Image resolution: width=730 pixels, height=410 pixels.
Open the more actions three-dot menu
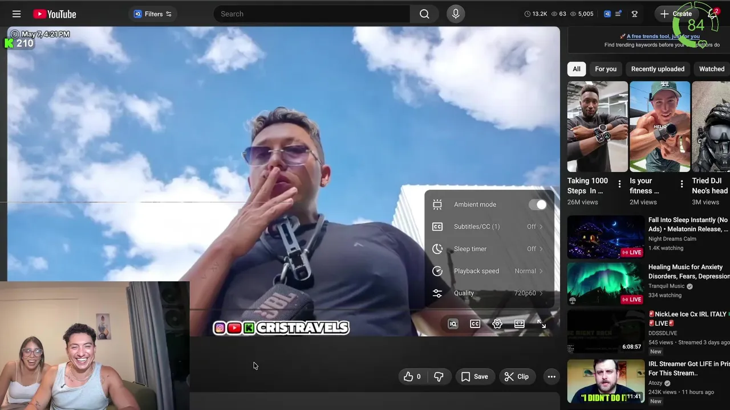[551, 376]
